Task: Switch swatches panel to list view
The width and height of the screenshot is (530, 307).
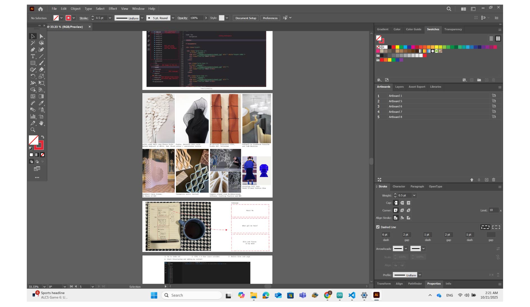Action: pos(491,39)
